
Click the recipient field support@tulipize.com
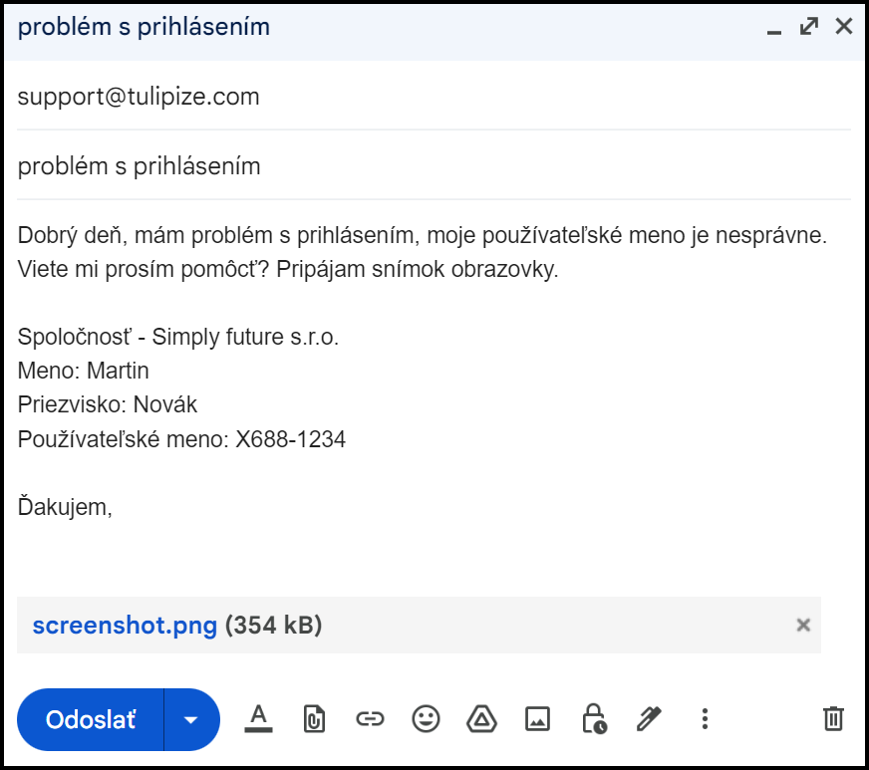139,97
